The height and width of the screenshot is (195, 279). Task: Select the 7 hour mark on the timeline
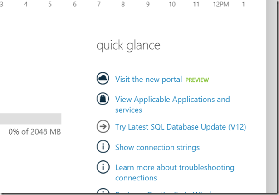pyautogui.click(x=98, y=5)
